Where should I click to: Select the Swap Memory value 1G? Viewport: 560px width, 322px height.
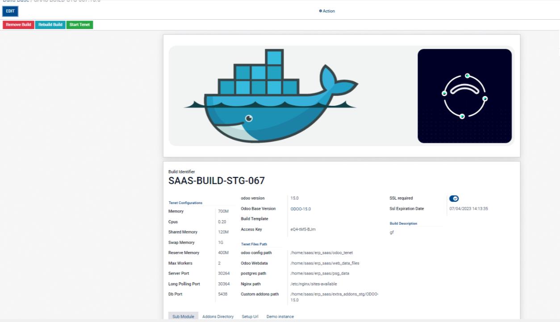[x=221, y=243]
